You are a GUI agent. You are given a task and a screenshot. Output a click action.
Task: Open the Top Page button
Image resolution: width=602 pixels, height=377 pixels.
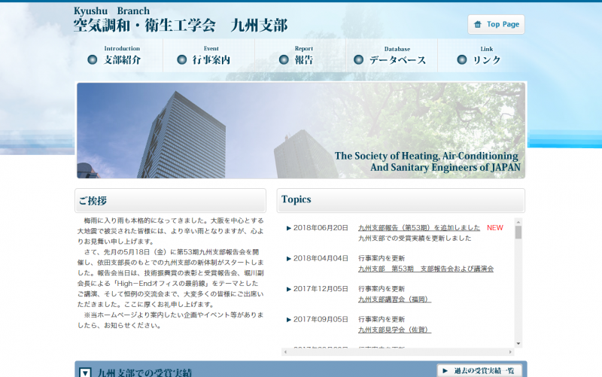(496, 25)
